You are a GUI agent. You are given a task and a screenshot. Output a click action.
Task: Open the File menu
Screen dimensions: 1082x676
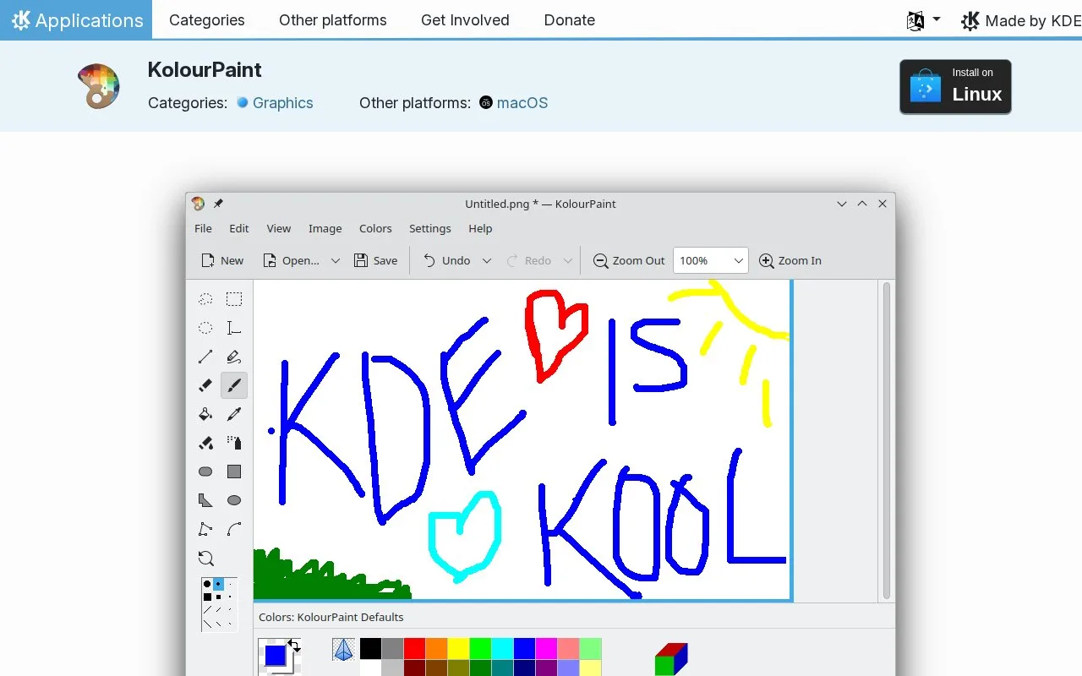click(x=203, y=228)
